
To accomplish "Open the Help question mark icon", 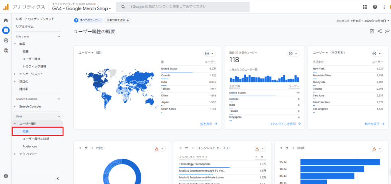I will pyautogui.click(x=375, y=7).
